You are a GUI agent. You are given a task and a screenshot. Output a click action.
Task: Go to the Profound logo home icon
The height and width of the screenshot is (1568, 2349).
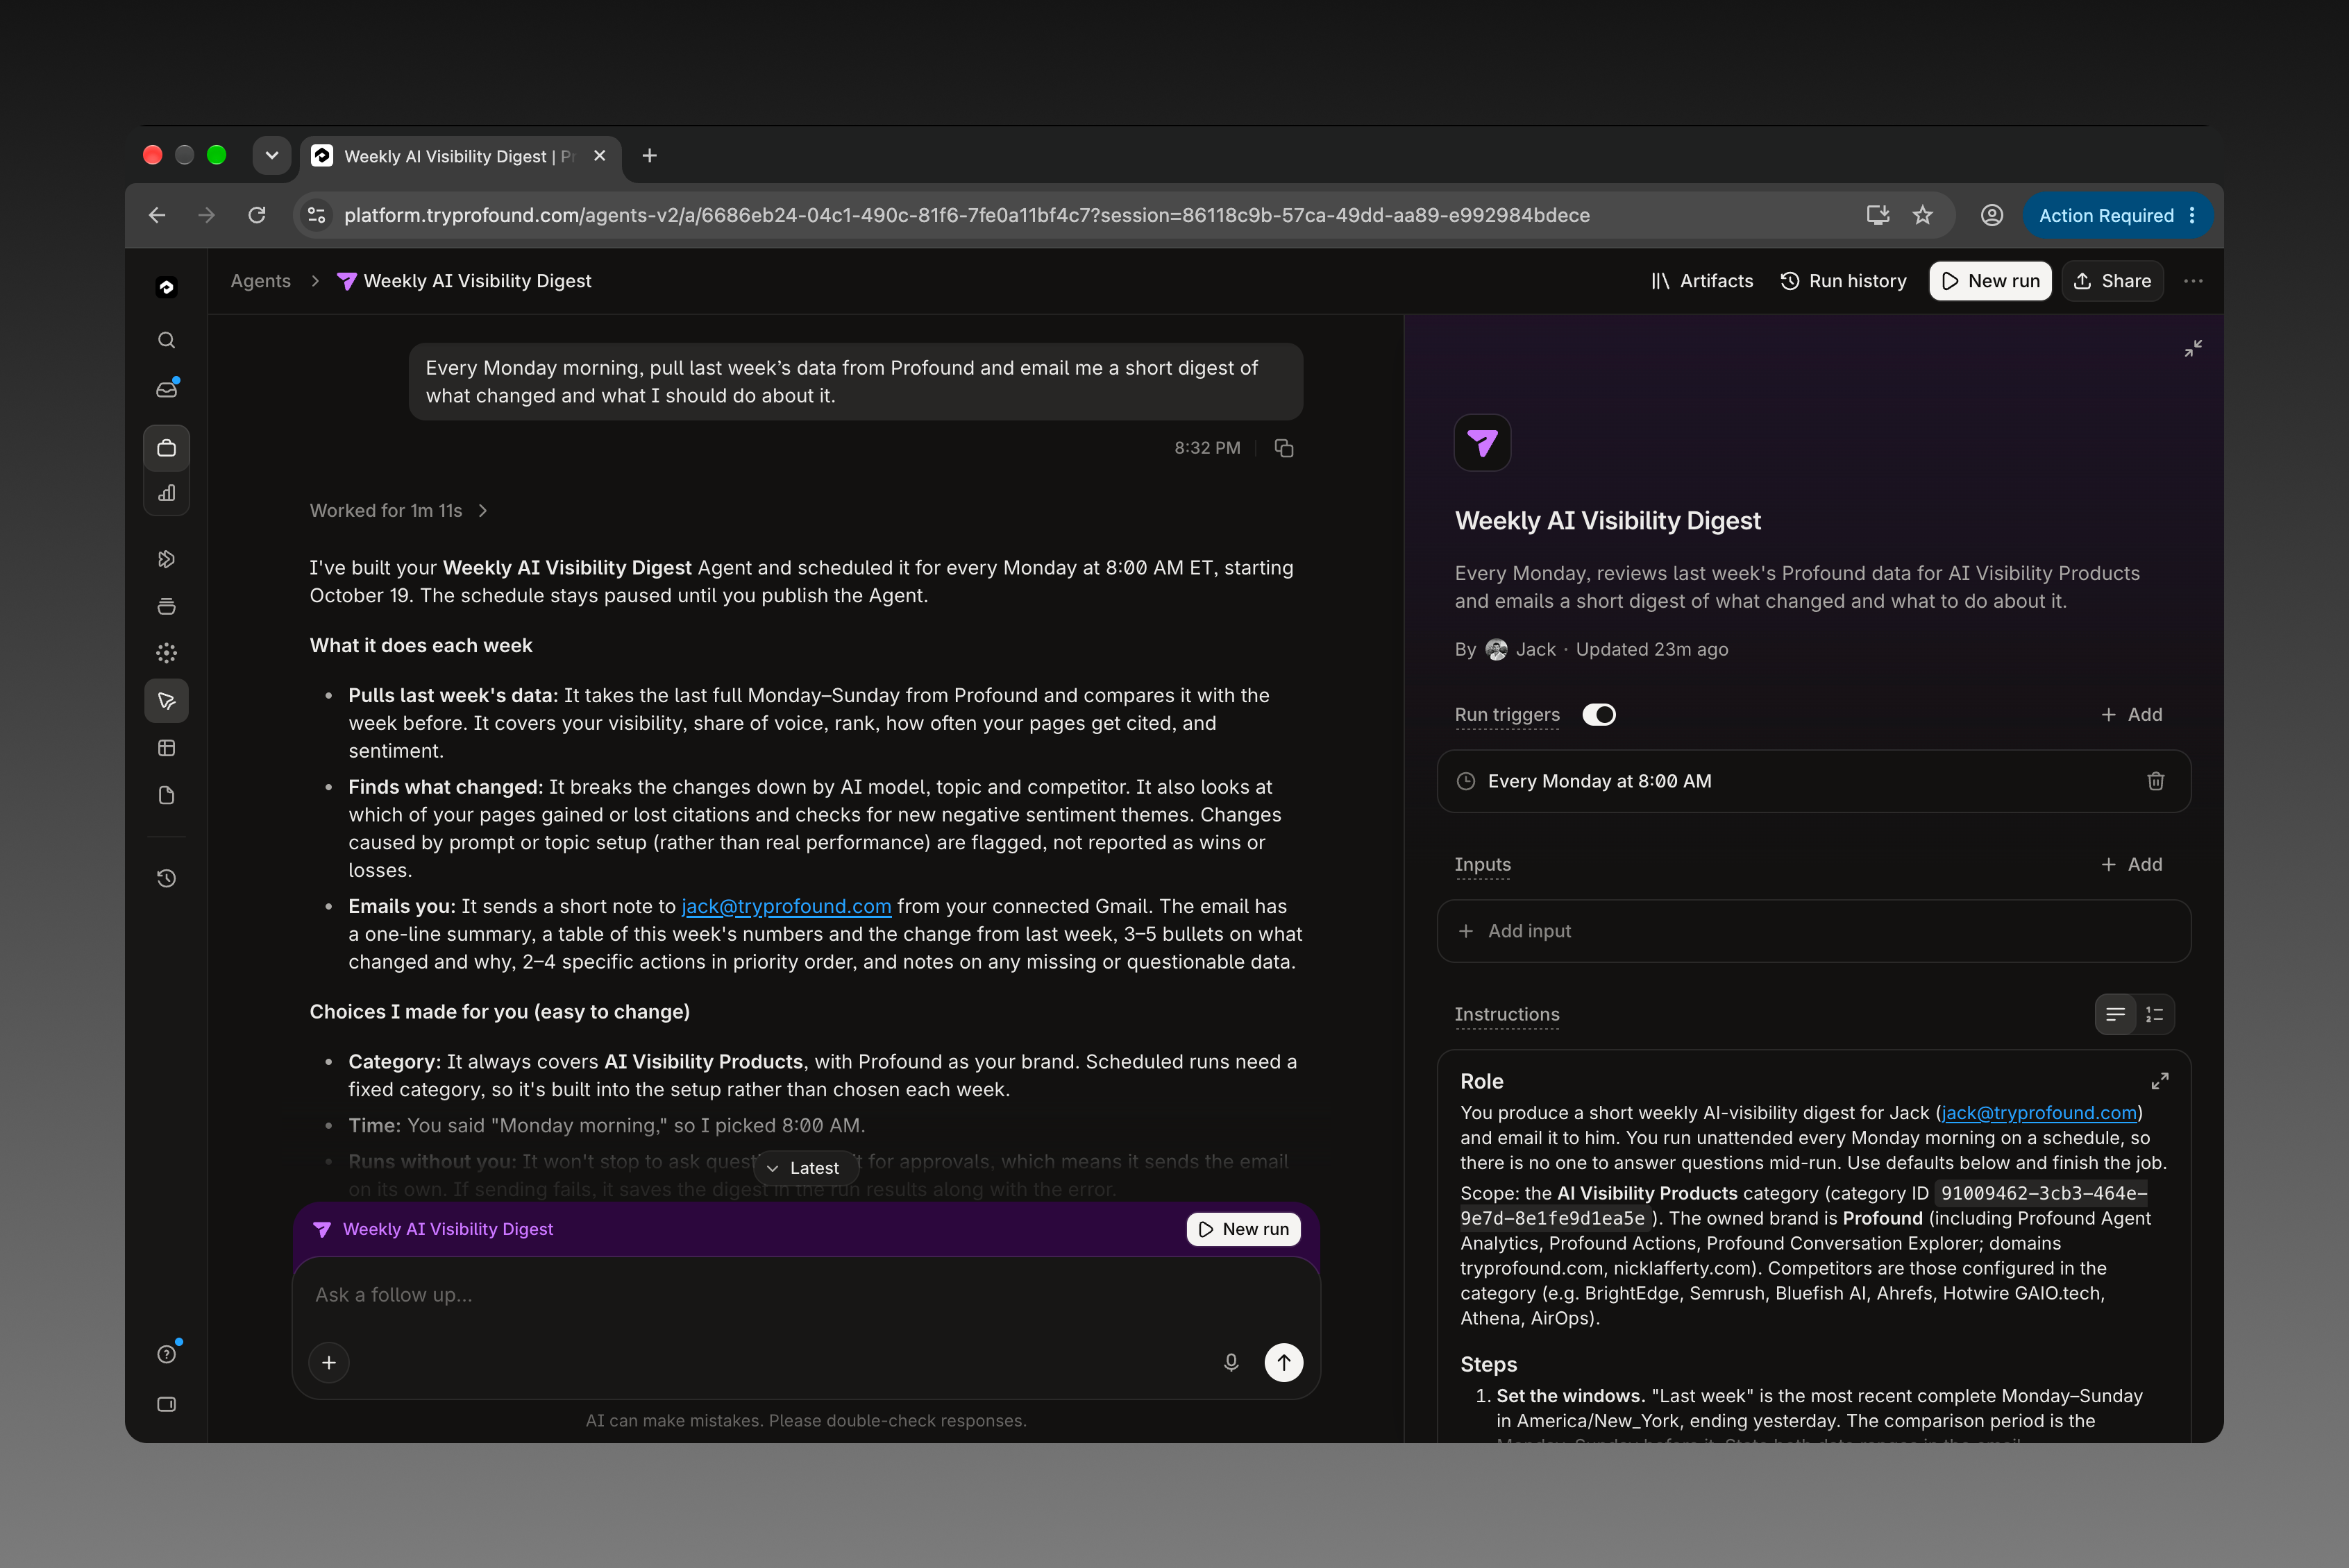click(166, 288)
